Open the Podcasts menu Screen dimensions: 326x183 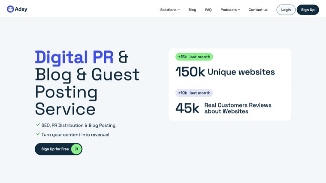pos(230,10)
